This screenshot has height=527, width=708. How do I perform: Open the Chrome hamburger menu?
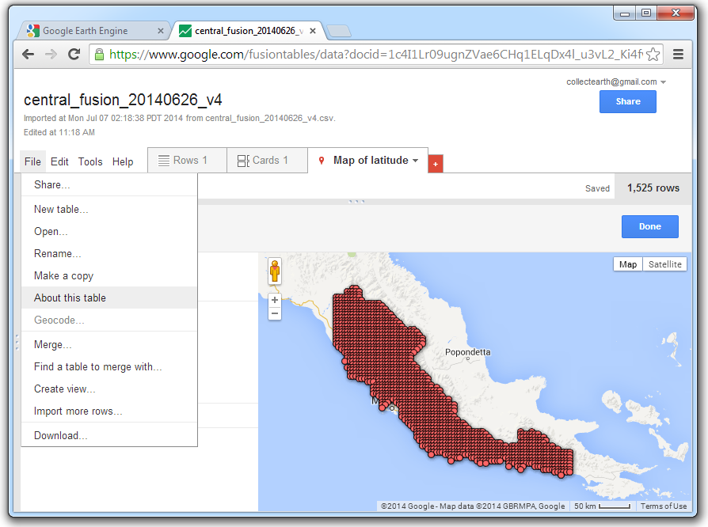(678, 55)
